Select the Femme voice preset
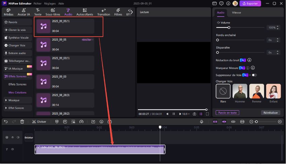286x164 pixels. [257, 91]
